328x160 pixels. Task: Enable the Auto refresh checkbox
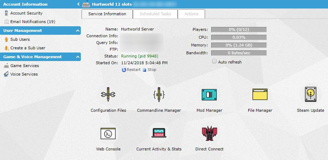point(214,61)
